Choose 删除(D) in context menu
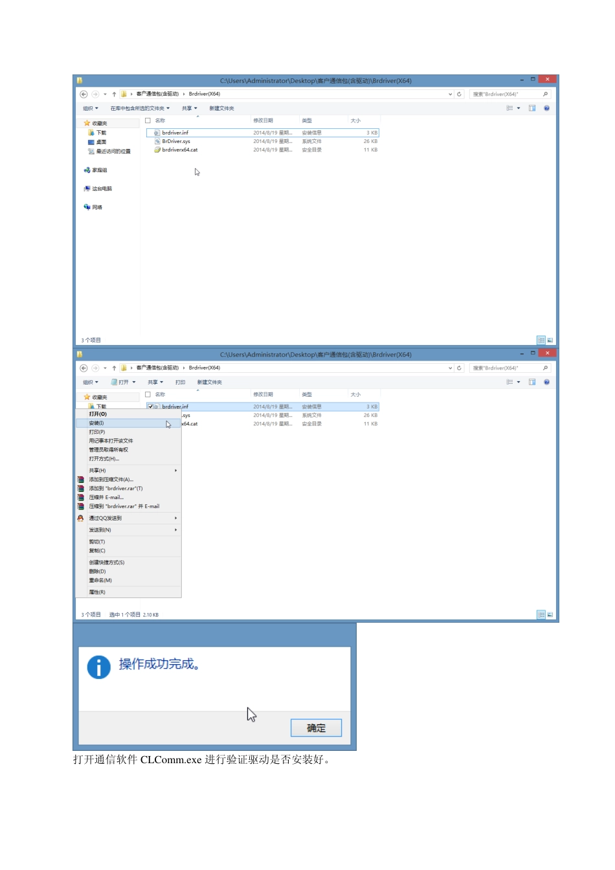The height and width of the screenshot is (870, 615). point(128,572)
